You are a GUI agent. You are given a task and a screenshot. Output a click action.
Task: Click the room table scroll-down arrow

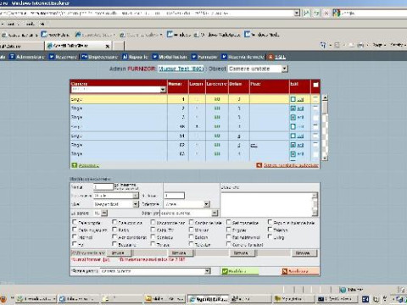coord(325,158)
